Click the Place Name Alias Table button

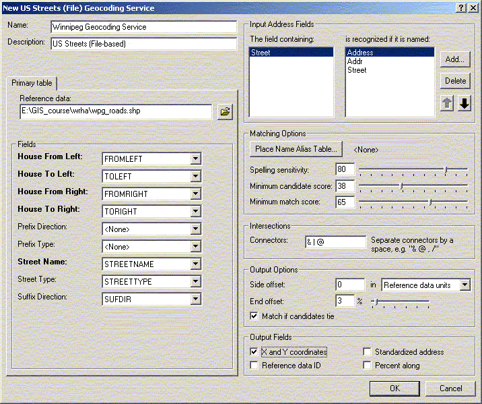(x=298, y=149)
